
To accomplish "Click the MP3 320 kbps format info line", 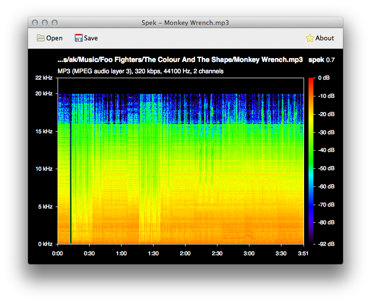I will [141, 71].
